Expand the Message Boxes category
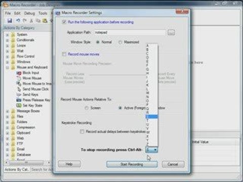Image resolution: width=243 pixels, height=182 pixels. coord(7,111)
